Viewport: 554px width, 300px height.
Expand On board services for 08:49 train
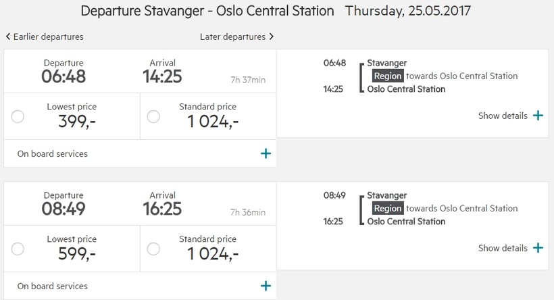pos(53,286)
